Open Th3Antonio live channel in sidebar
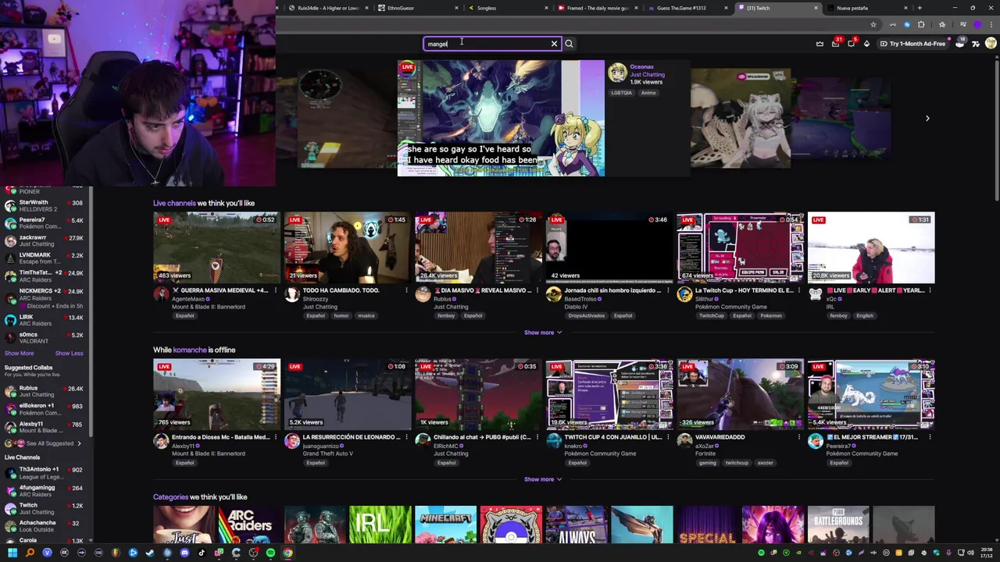 click(x=45, y=473)
